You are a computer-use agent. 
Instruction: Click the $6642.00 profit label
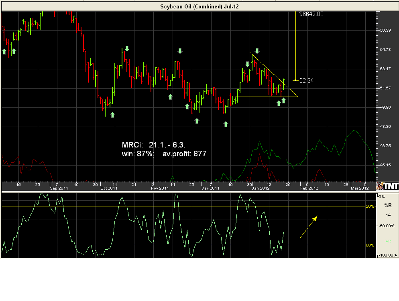[311, 14]
